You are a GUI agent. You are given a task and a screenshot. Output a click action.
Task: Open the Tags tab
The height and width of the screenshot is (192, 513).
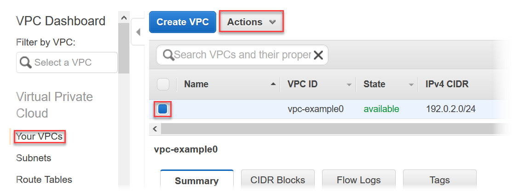click(x=439, y=180)
